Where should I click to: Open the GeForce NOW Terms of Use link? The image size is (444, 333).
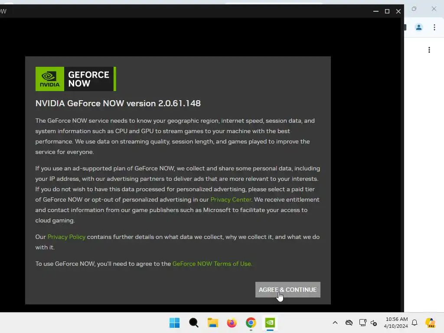212,264
